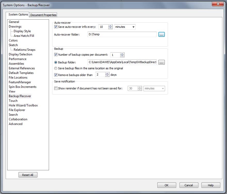Open External References options
Viewport: 227px width, 194px height.
point(22,68)
